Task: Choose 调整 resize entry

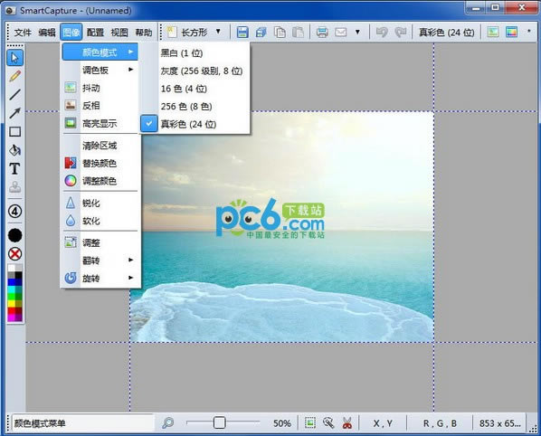Action: tap(100, 242)
